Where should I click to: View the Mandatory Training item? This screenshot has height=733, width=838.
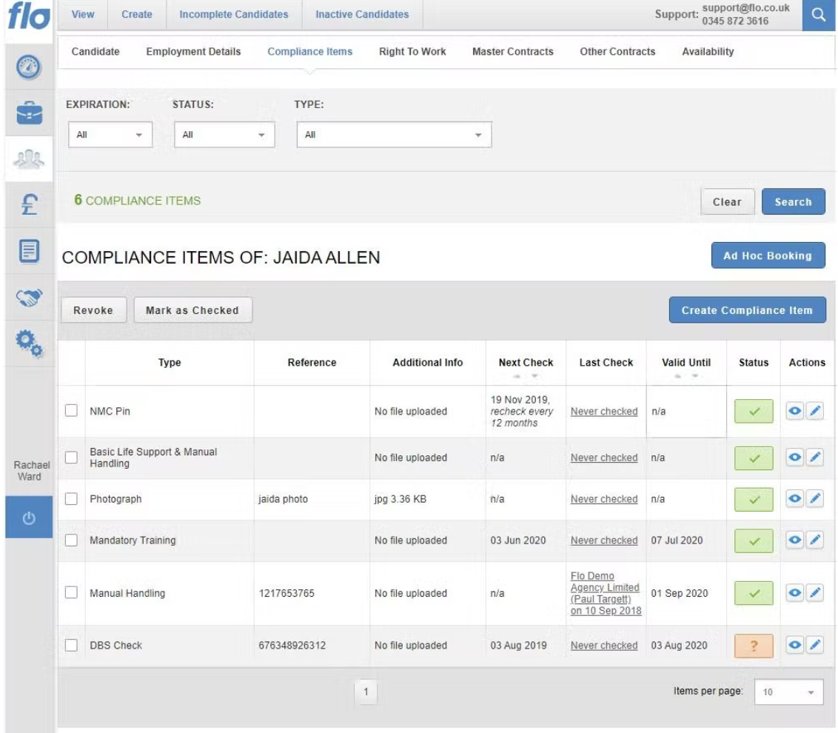(795, 540)
